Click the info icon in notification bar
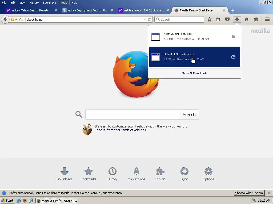 pyautogui.click(x=4, y=193)
